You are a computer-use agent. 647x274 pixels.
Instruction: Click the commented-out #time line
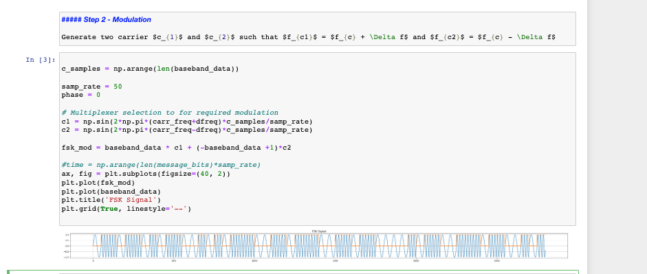[161, 165]
